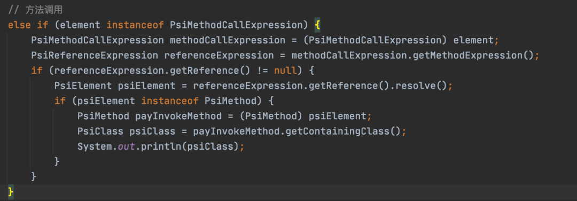Click the referenceExpression variable declaration name

point(219,55)
